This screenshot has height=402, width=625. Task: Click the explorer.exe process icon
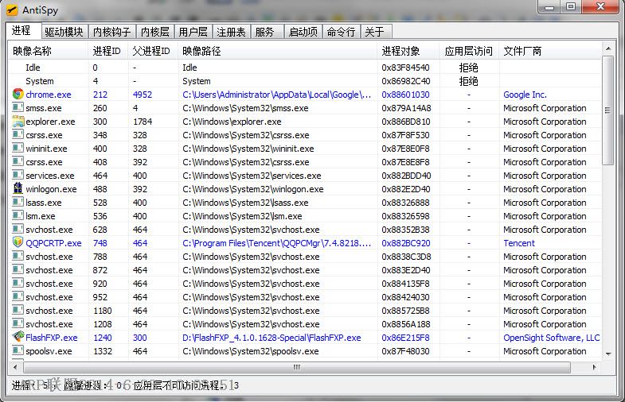click(x=18, y=122)
